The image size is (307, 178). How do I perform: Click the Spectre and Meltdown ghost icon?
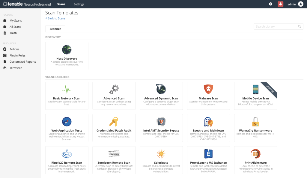[208, 122]
